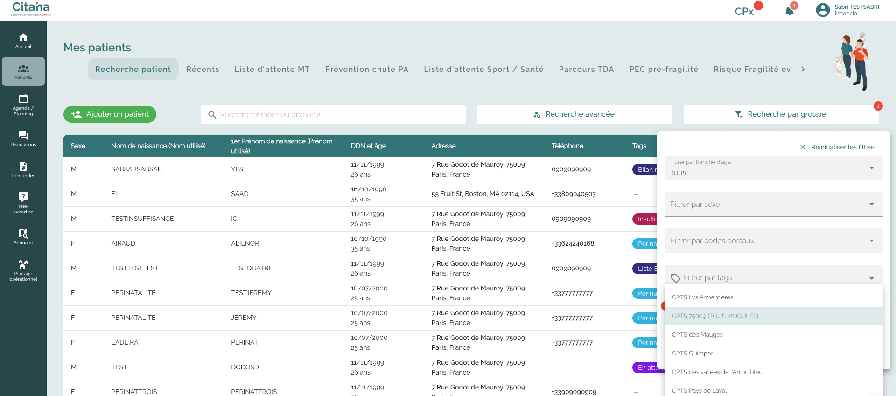
Task: Click the Ajouter un patient button
Action: coord(110,114)
